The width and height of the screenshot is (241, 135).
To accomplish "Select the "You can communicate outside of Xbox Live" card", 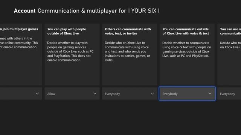I will coord(187,54).
